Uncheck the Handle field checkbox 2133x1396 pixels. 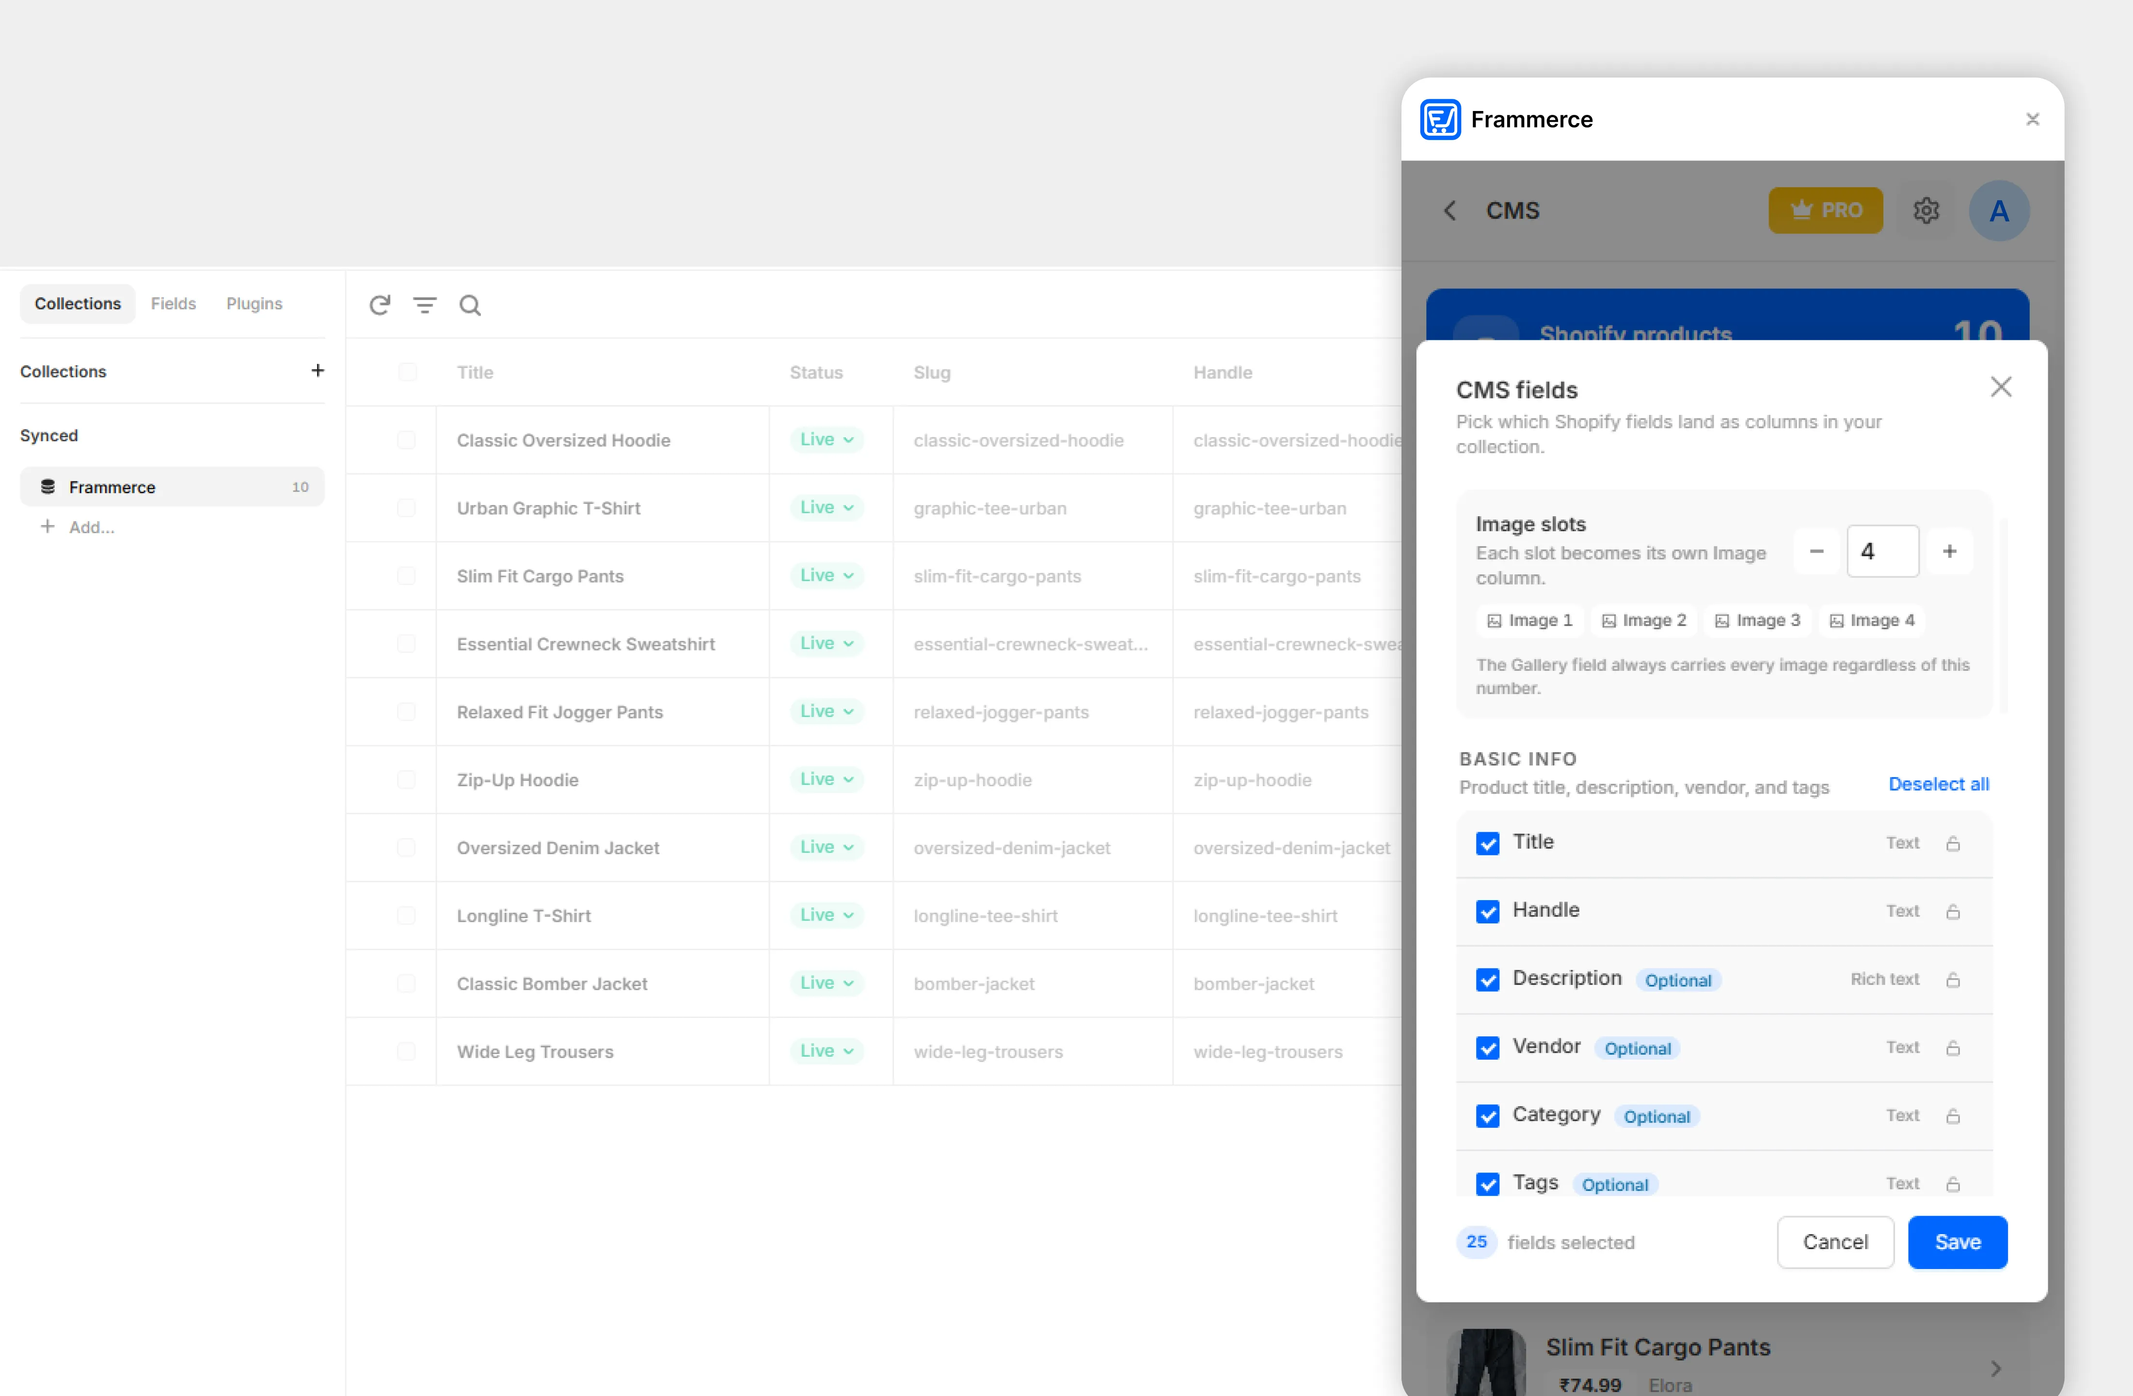click(1488, 911)
